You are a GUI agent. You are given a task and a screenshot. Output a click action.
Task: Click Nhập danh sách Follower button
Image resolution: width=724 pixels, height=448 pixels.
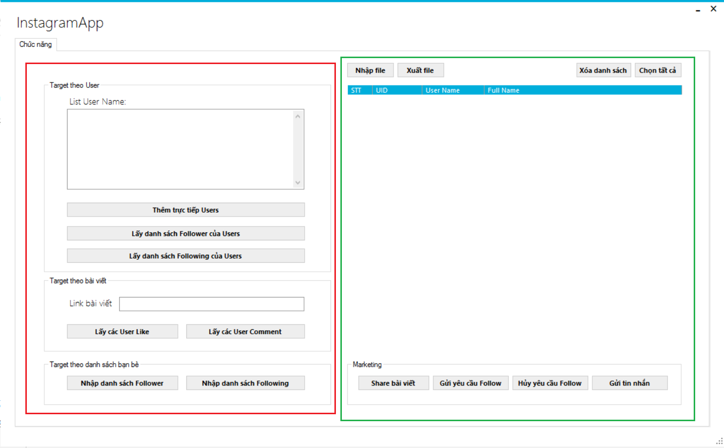(122, 383)
